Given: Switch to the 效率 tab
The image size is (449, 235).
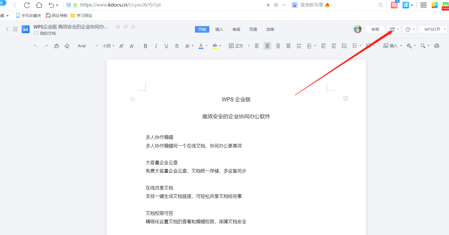Looking at the screenshot, I should coord(270,29).
